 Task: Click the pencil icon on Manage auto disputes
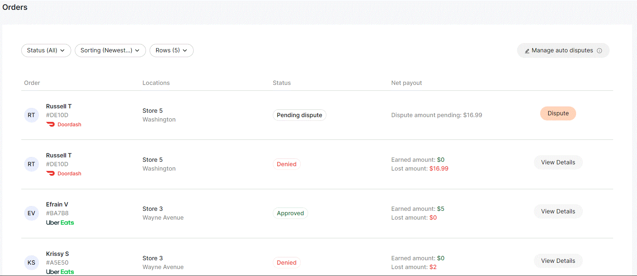coord(527,51)
